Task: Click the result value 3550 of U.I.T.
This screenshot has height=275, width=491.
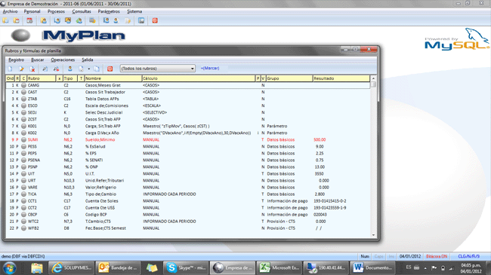Action: click(319, 174)
